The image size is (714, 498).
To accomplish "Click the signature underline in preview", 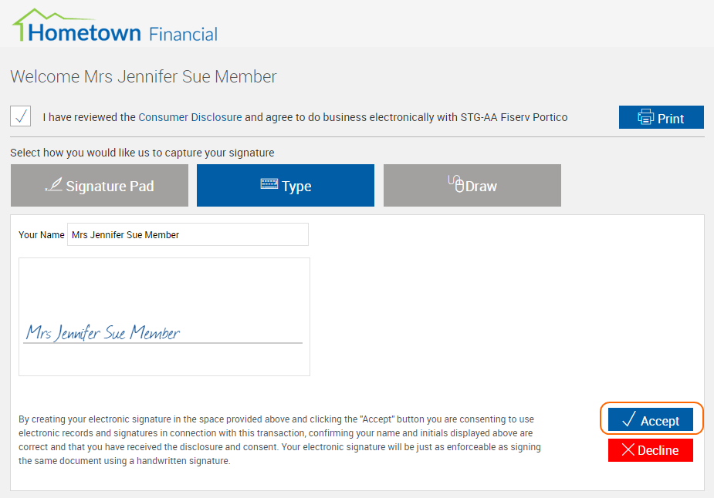I will [x=163, y=343].
